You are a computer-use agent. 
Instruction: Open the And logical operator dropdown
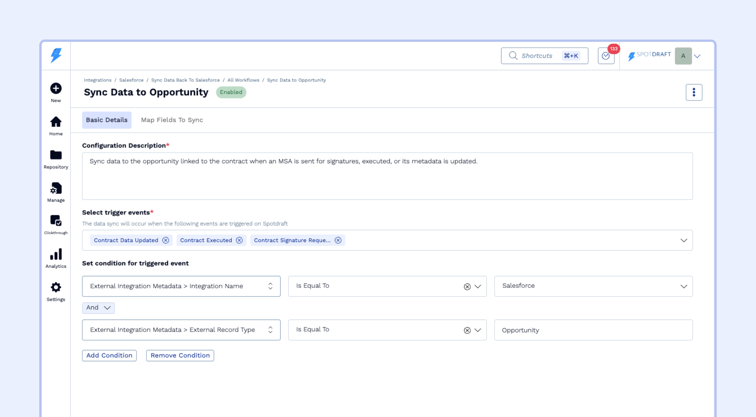point(98,308)
